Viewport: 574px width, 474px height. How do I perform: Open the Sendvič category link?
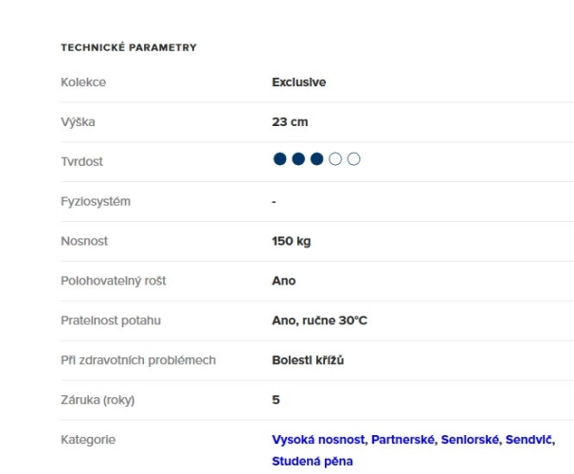click(529, 440)
